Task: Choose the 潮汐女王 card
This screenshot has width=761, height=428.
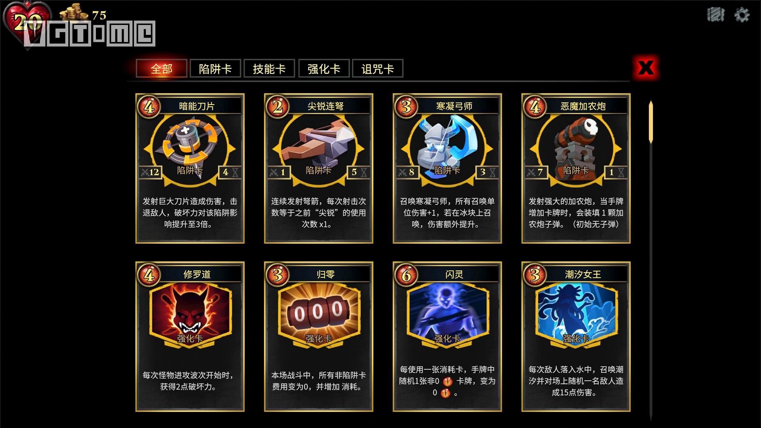Action: pyautogui.click(x=576, y=336)
